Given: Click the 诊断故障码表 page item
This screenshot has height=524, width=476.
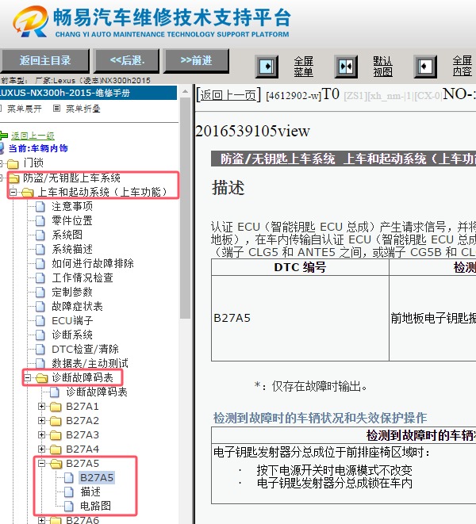Looking at the screenshot, I should pos(97,392).
